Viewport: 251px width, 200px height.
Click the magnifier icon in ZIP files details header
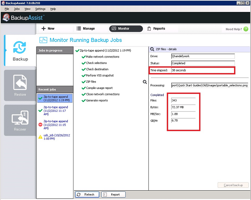pyautogui.click(x=152, y=49)
